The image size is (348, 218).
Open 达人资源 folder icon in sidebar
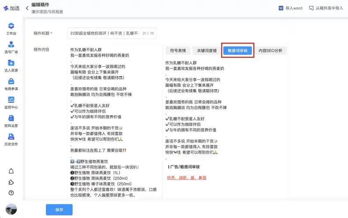click(x=11, y=63)
